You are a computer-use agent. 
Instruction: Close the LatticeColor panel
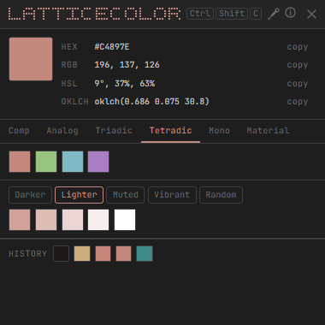click(x=311, y=14)
